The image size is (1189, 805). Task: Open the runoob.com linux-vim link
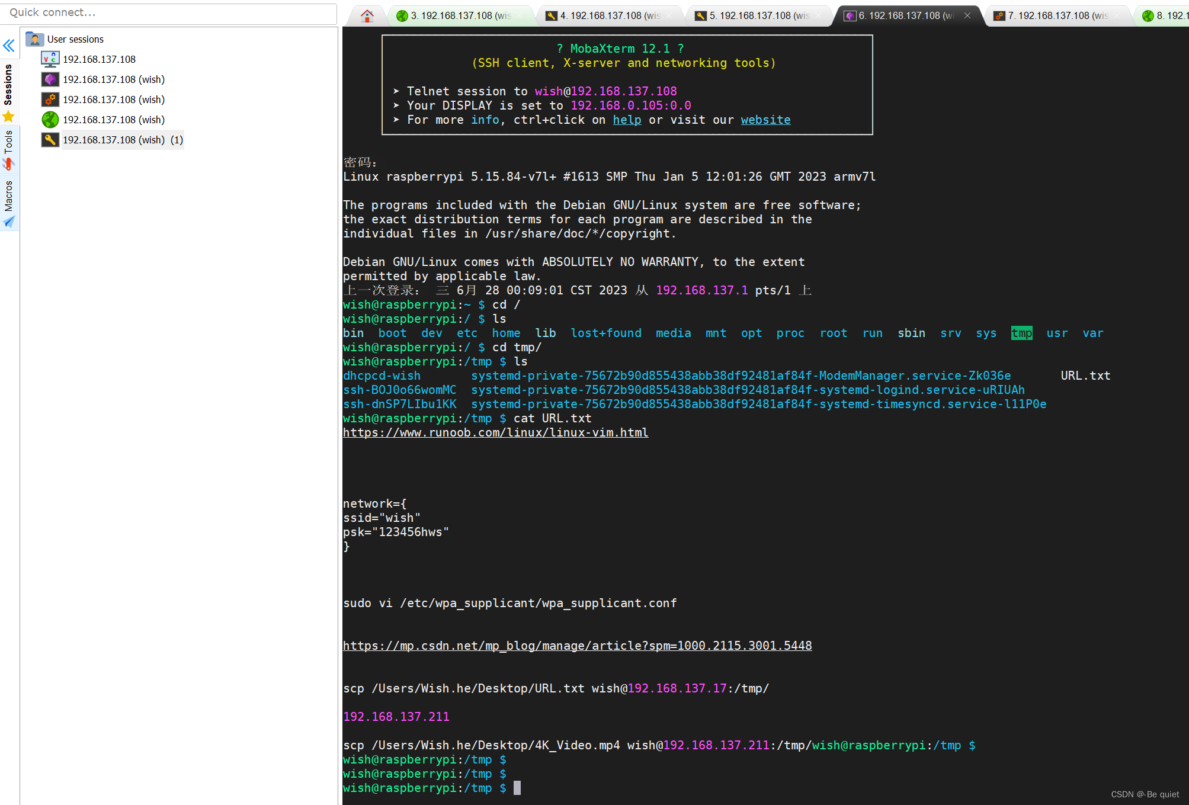coord(495,432)
